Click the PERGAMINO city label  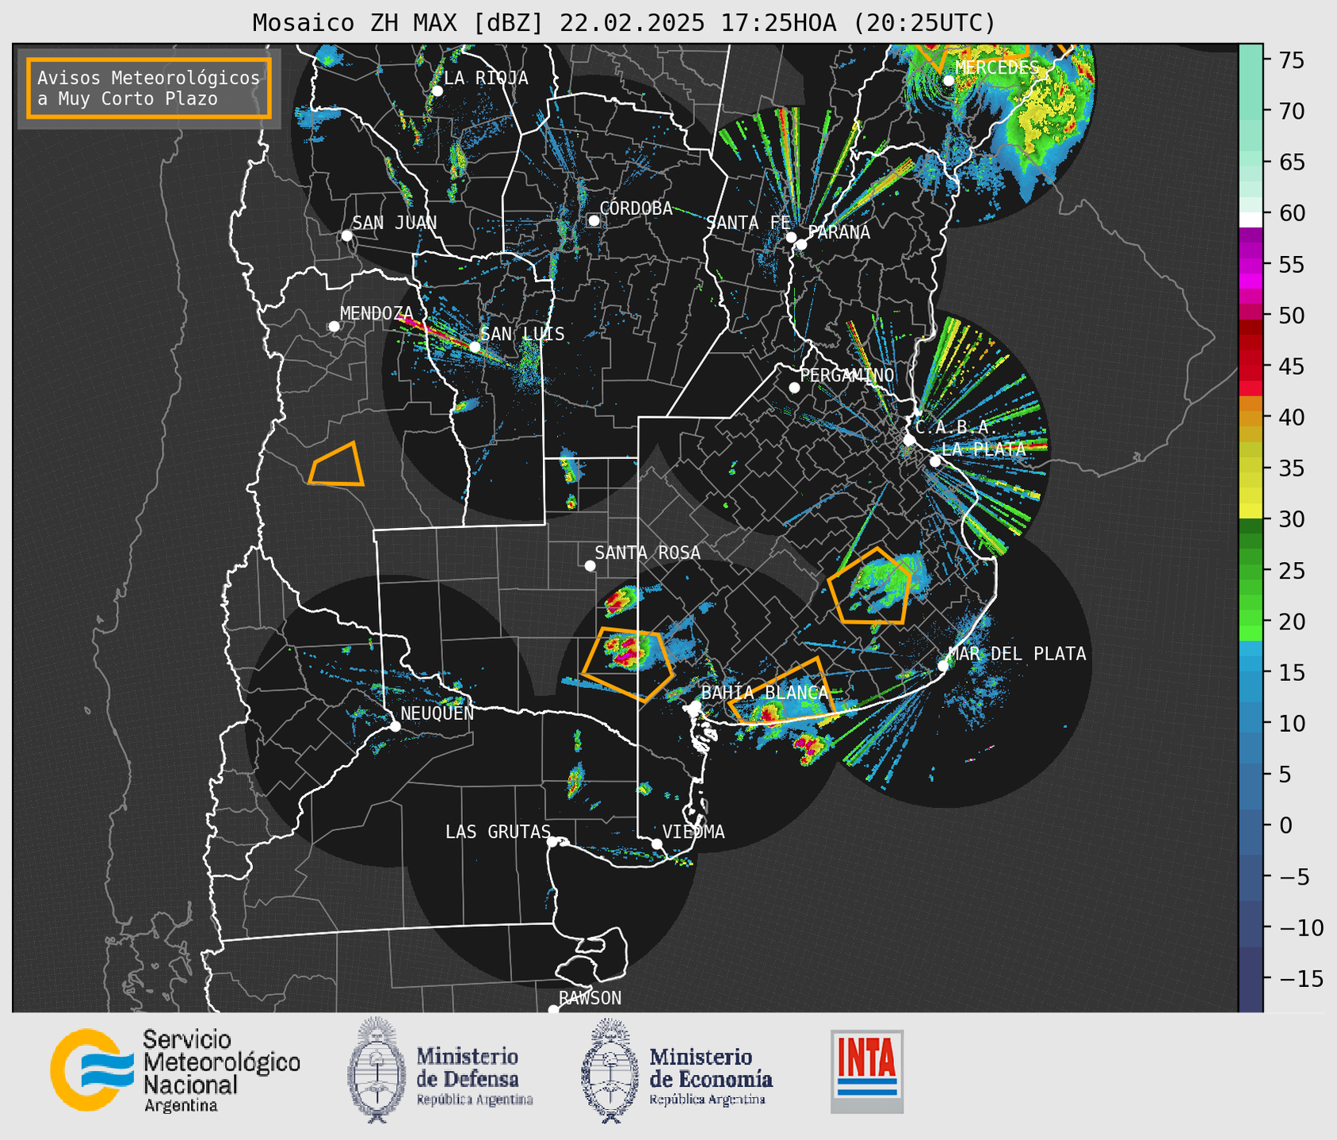pos(847,375)
